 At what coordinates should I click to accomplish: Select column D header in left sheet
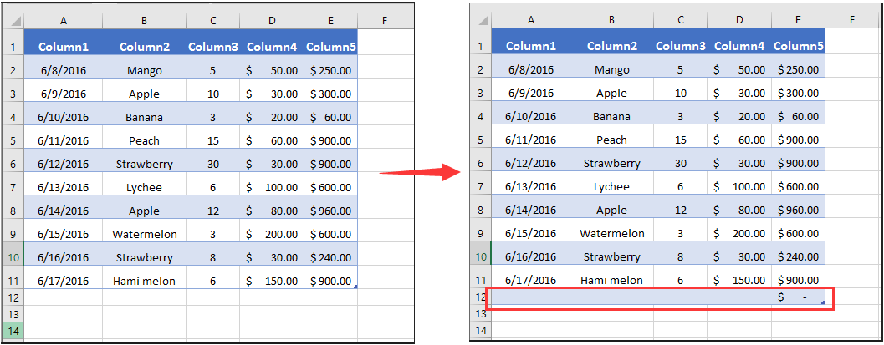(x=273, y=22)
